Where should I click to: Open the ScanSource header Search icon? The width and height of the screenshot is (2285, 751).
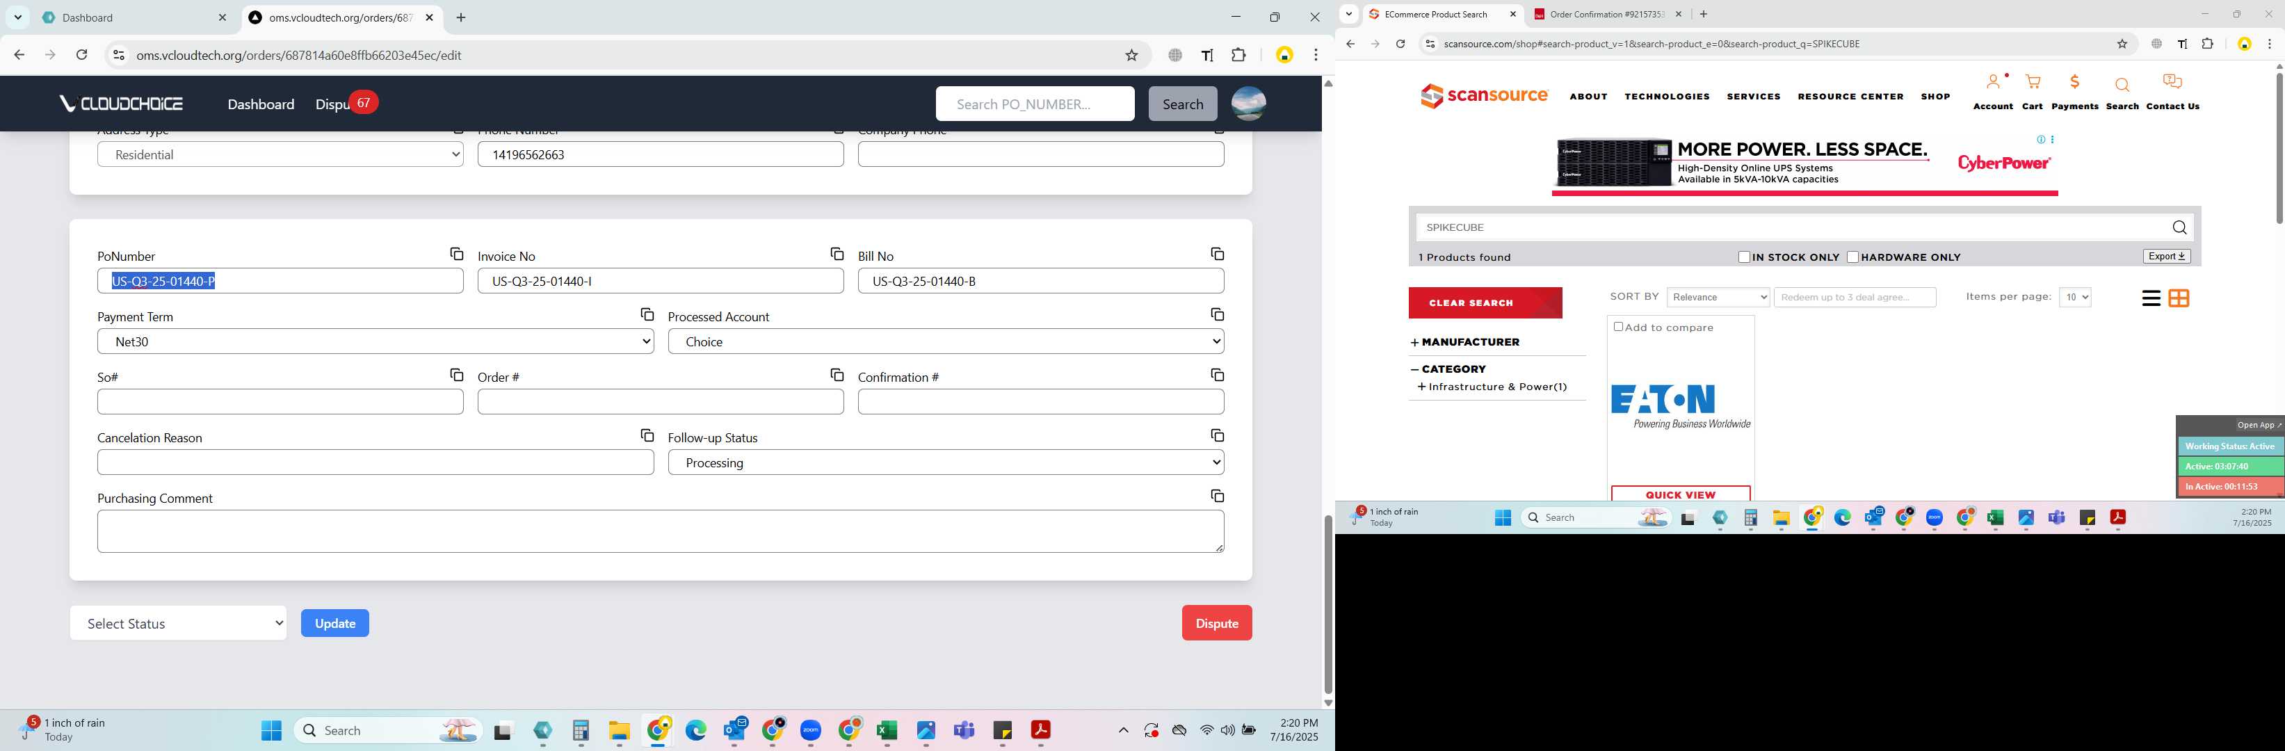point(2122,85)
